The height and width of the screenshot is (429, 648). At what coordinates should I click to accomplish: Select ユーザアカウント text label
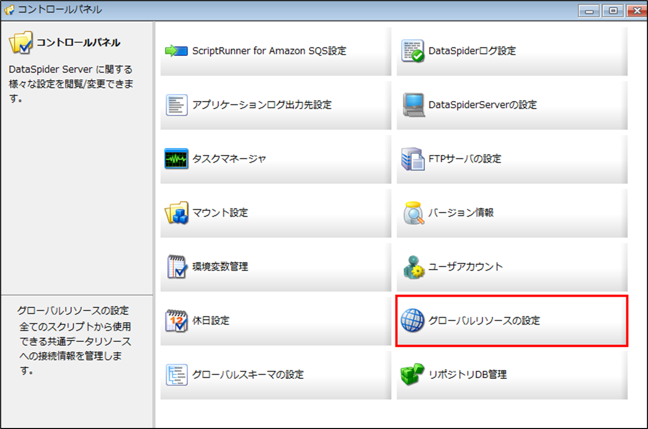pos(466,267)
